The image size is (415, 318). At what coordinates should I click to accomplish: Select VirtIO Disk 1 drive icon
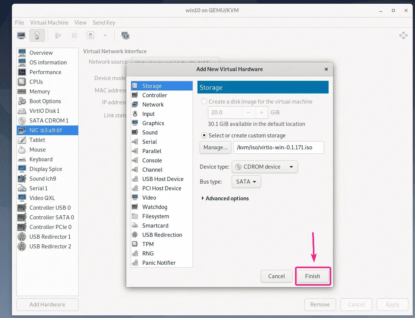tap(22, 111)
